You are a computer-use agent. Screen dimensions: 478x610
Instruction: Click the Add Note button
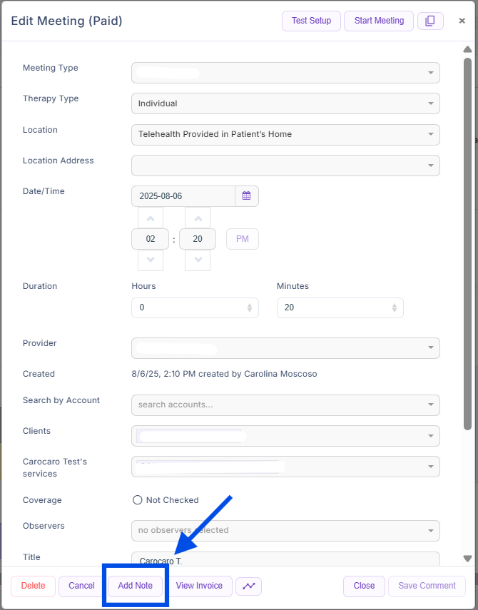[x=136, y=586]
